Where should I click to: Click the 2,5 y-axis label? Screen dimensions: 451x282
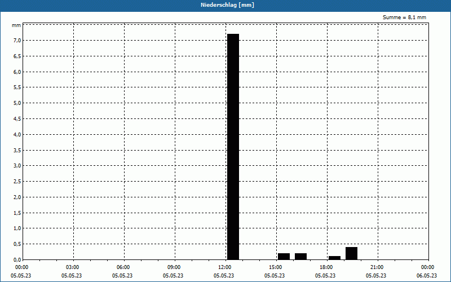17,181
